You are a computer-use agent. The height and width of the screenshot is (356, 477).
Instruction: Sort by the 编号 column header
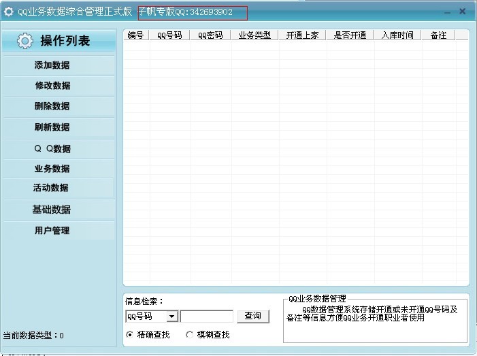(136, 35)
